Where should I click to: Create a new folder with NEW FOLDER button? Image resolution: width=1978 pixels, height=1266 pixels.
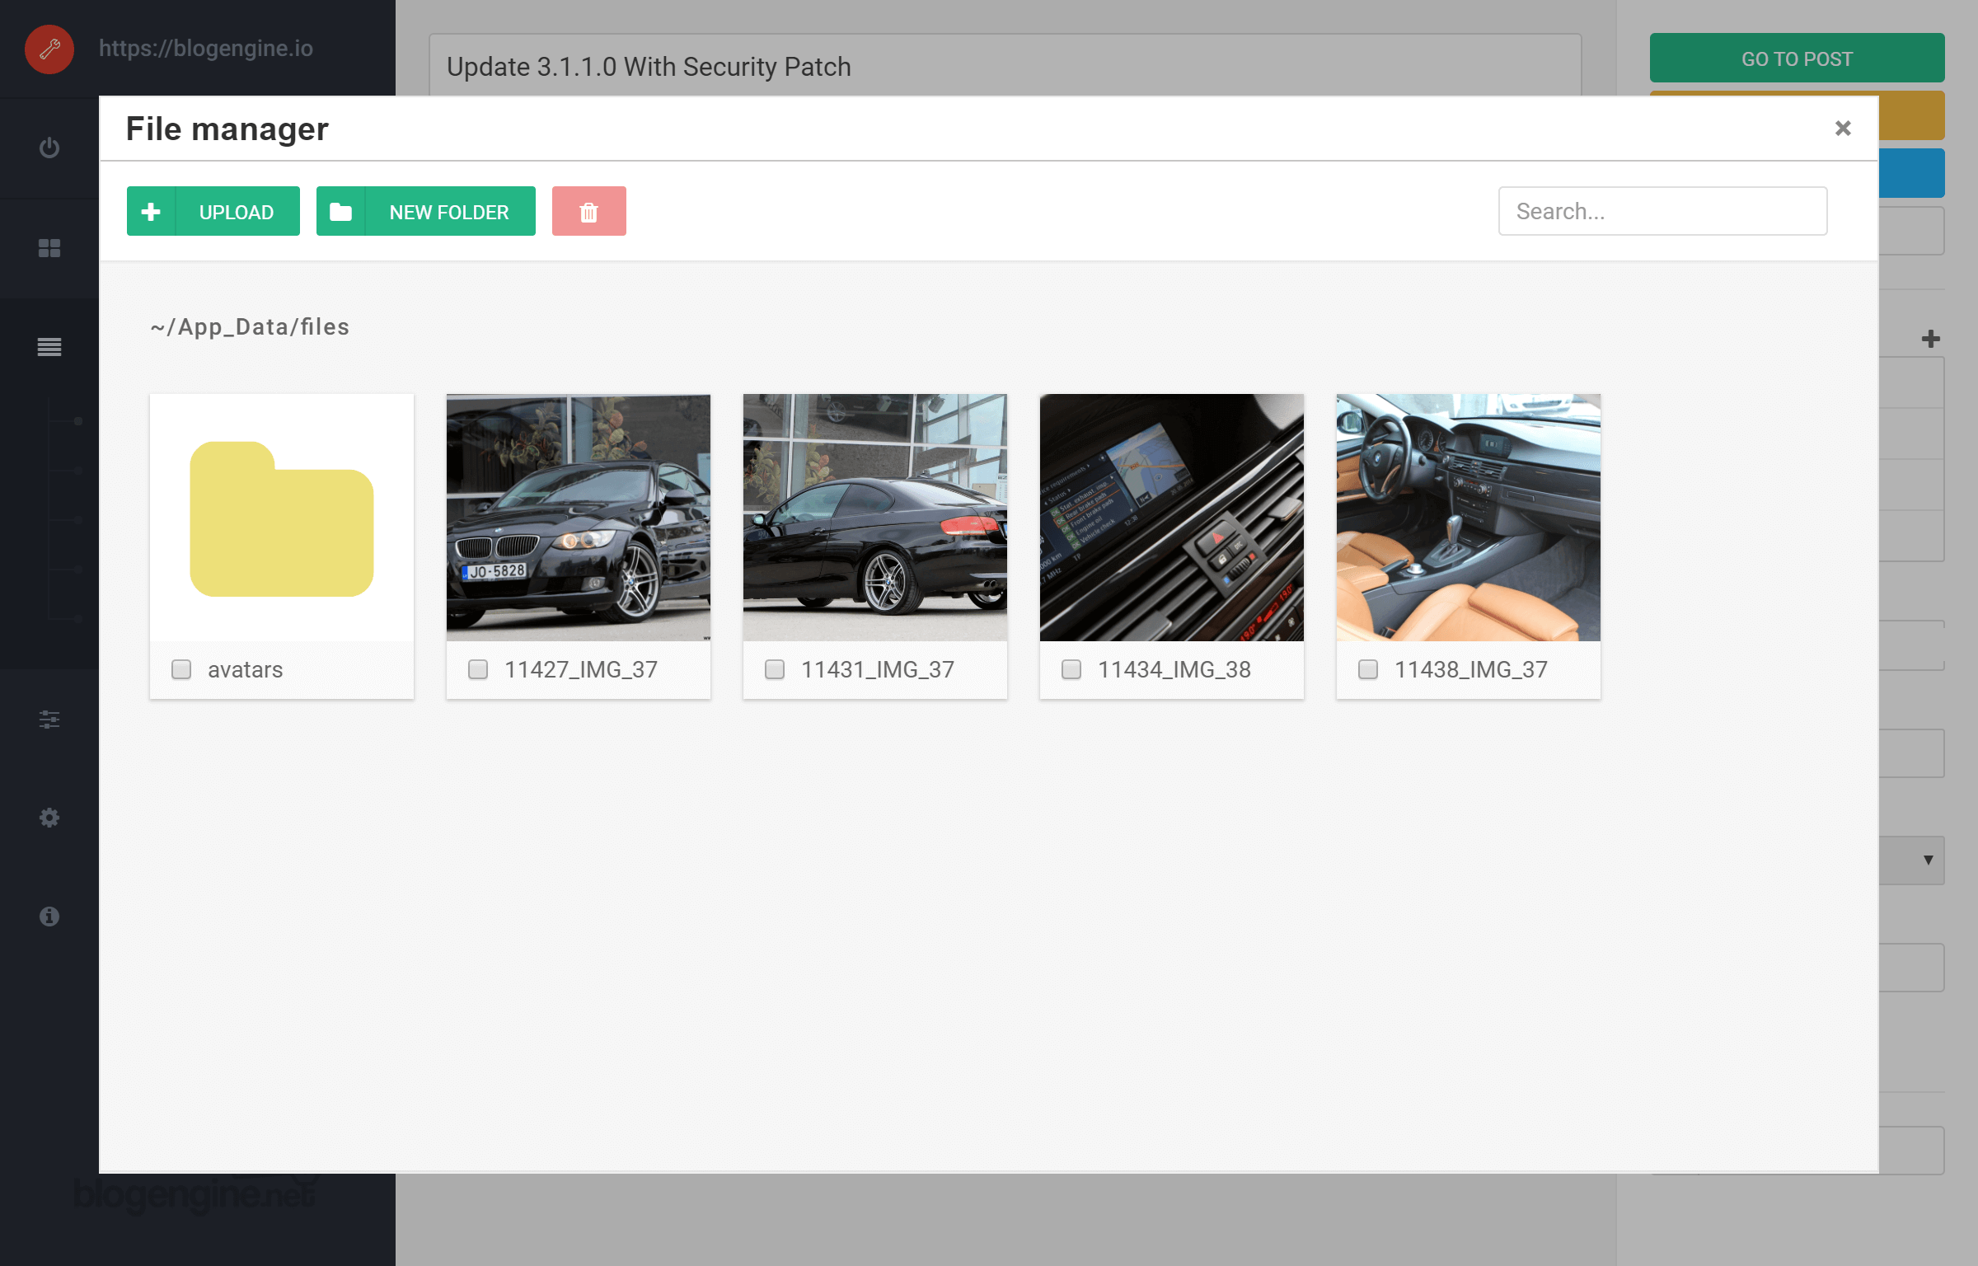coord(425,211)
